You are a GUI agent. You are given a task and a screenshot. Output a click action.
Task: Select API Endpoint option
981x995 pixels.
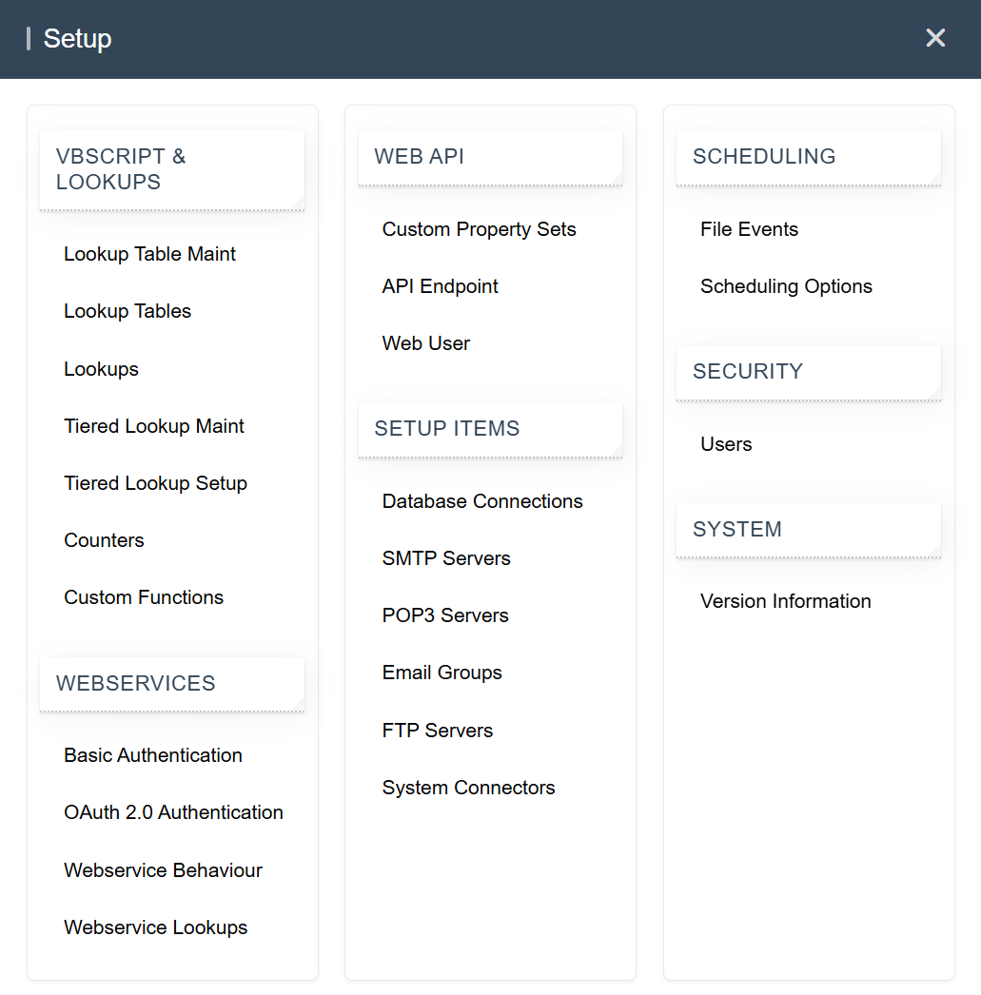(x=440, y=286)
